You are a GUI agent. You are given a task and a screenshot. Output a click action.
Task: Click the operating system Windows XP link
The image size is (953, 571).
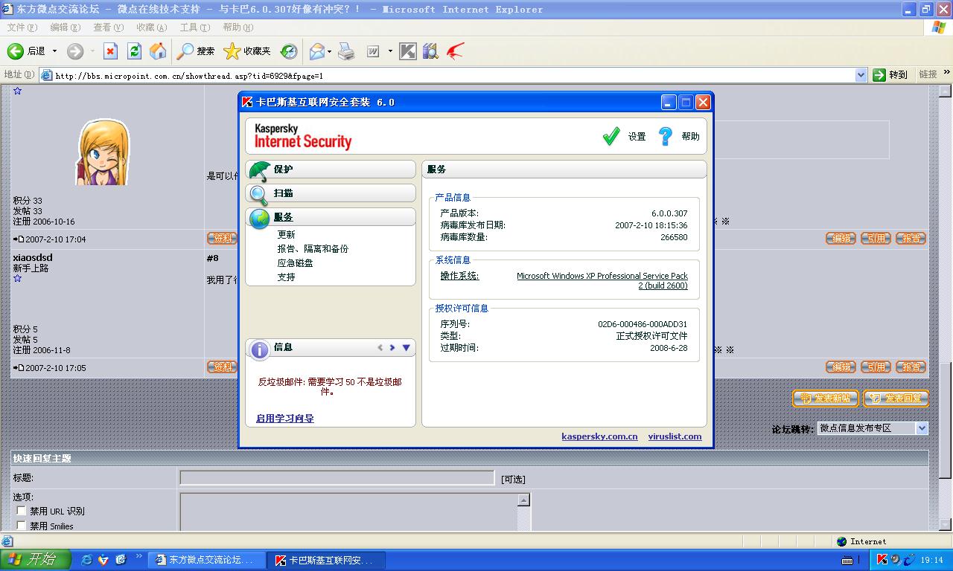pyautogui.click(x=602, y=280)
